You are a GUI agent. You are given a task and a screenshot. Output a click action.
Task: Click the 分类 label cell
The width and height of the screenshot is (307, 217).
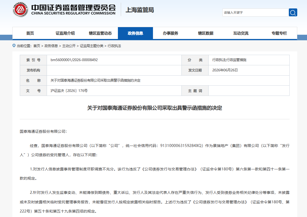tap(195, 60)
